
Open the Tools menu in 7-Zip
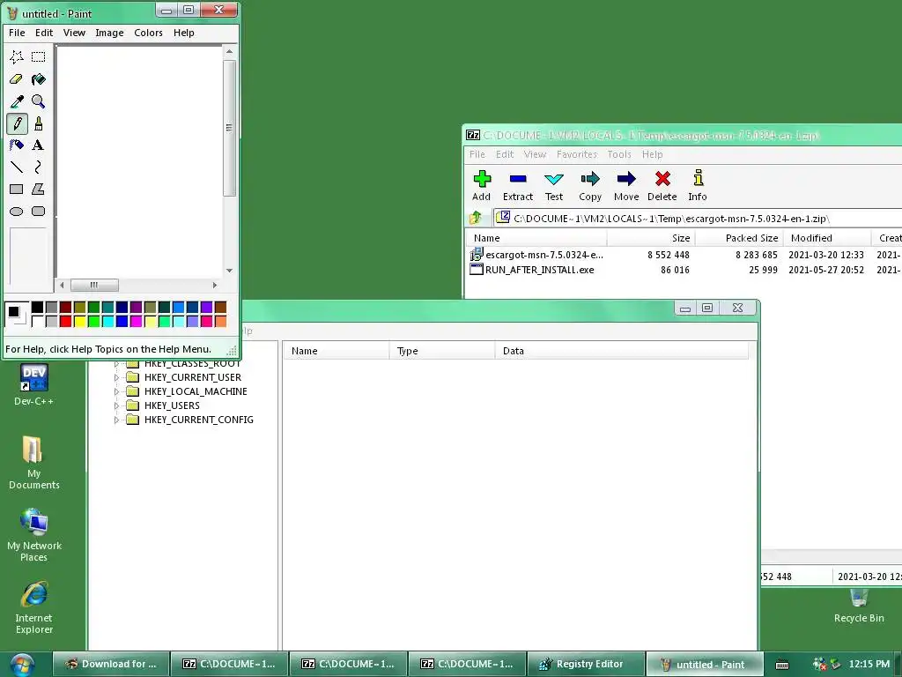pyautogui.click(x=619, y=154)
